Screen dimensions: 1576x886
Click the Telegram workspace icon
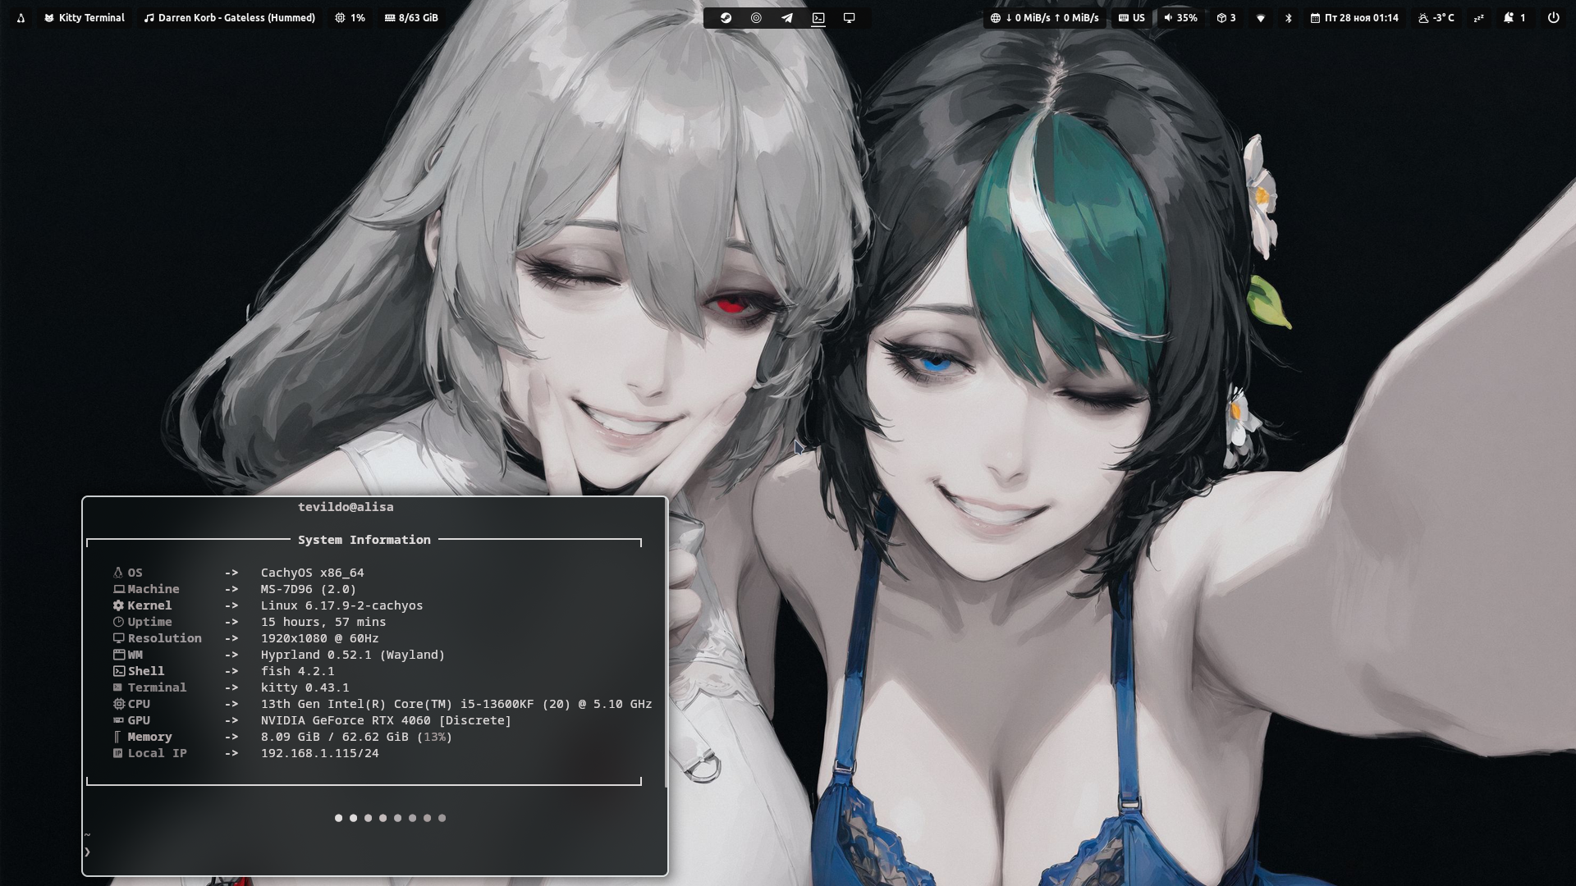pos(787,17)
